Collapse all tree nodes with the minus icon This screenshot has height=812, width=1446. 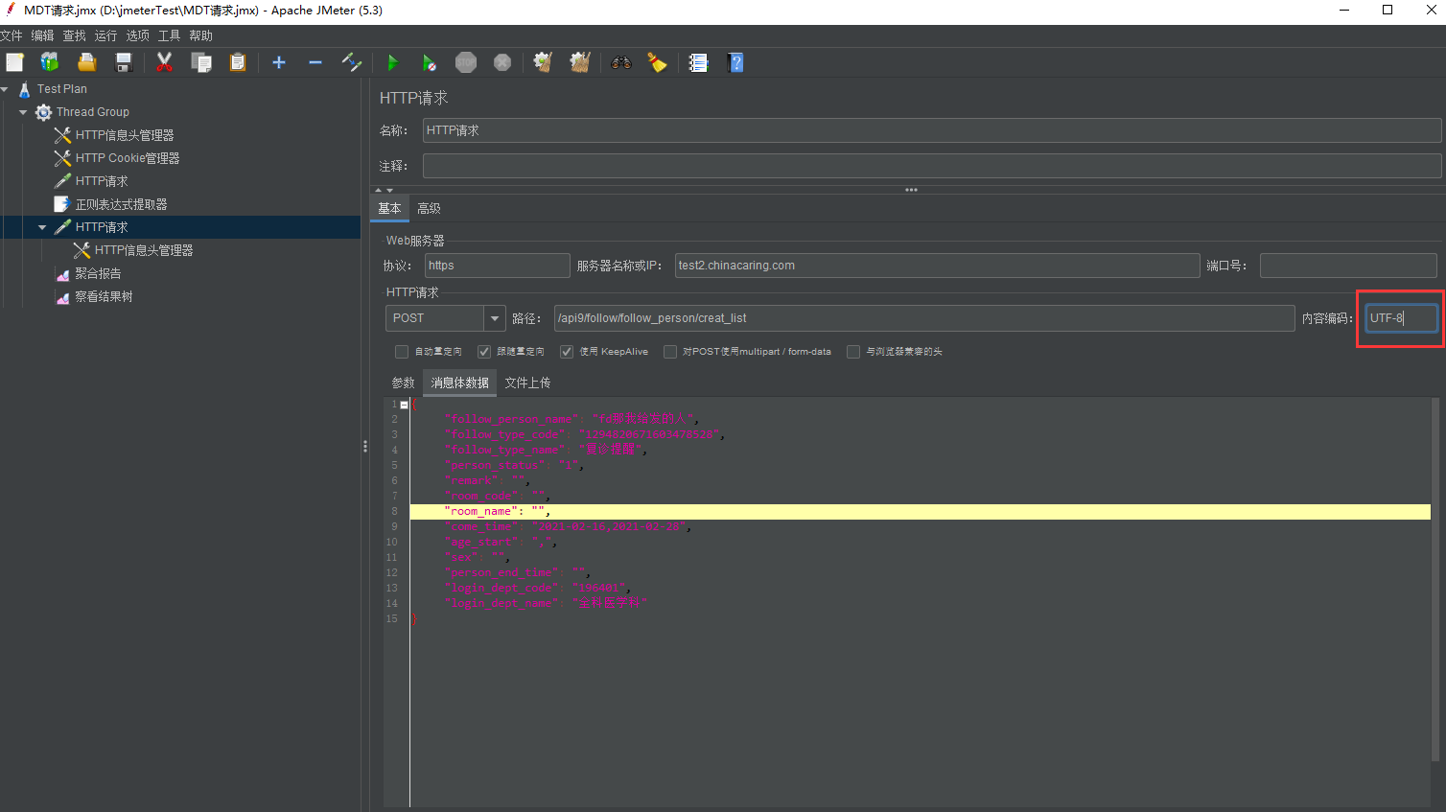(x=315, y=62)
